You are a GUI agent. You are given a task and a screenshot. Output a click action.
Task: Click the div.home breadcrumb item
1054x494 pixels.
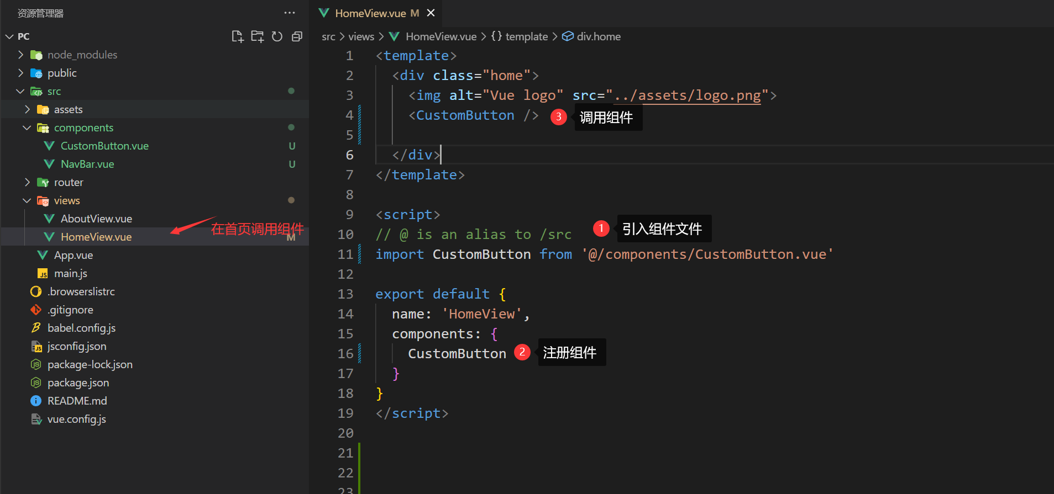pos(598,36)
